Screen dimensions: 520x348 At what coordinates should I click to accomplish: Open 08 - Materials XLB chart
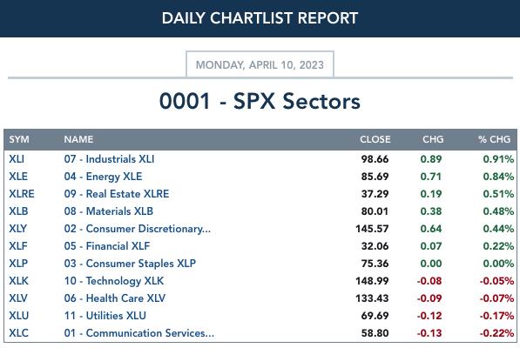[x=109, y=211]
